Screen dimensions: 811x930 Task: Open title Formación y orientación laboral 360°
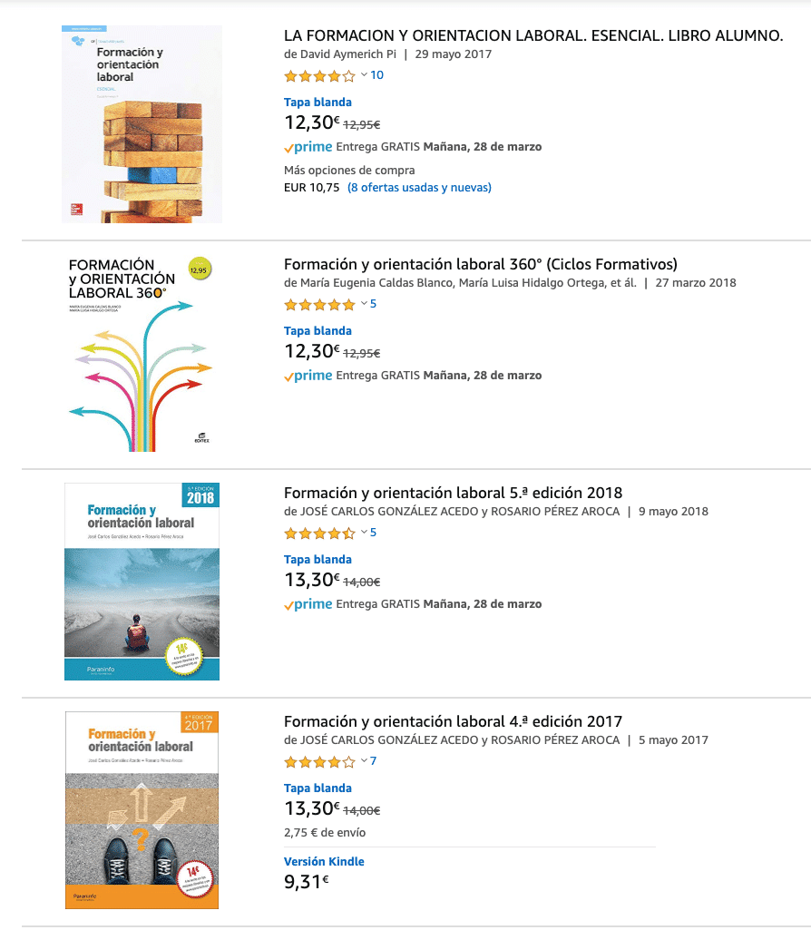tap(481, 265)
